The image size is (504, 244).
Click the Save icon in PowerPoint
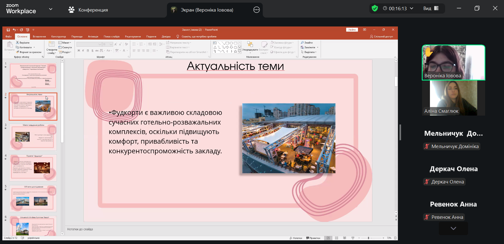pyautogui.click(x=8, y=30)
